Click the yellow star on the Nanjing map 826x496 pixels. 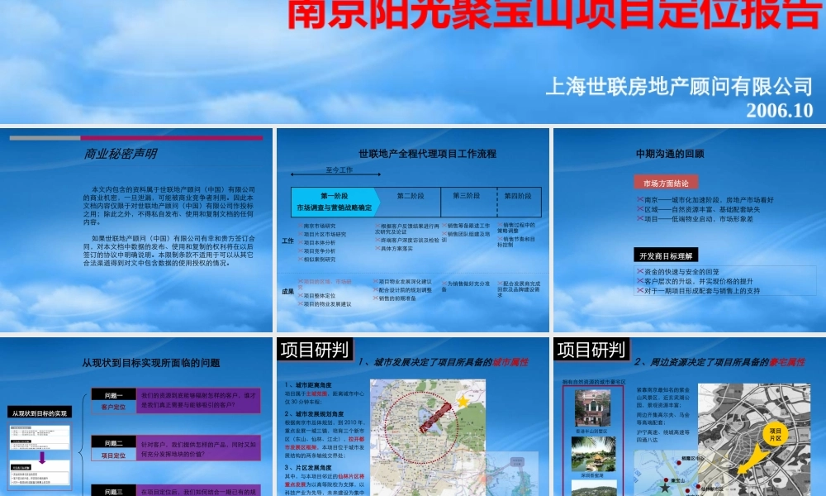click(x=463, y=402)
